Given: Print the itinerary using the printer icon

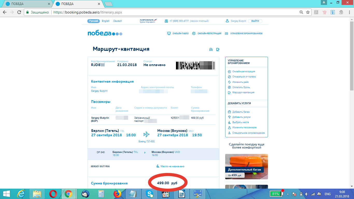Looking at the screenshot, I should (211, 50).
